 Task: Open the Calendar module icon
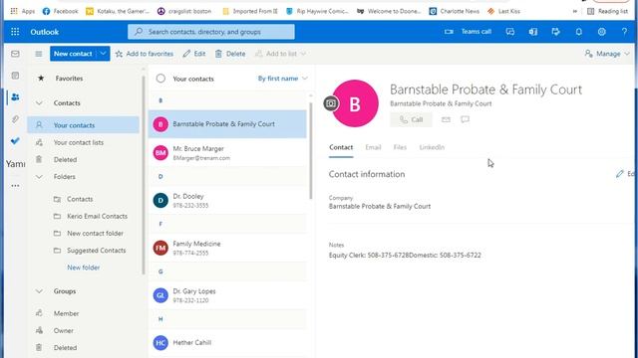pyautogui.click(x=15, y=76)
